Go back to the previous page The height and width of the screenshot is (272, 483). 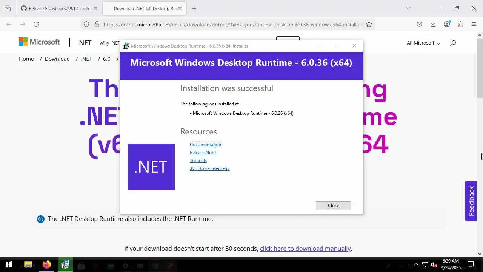pyautogui.click(x=9, y=24)
